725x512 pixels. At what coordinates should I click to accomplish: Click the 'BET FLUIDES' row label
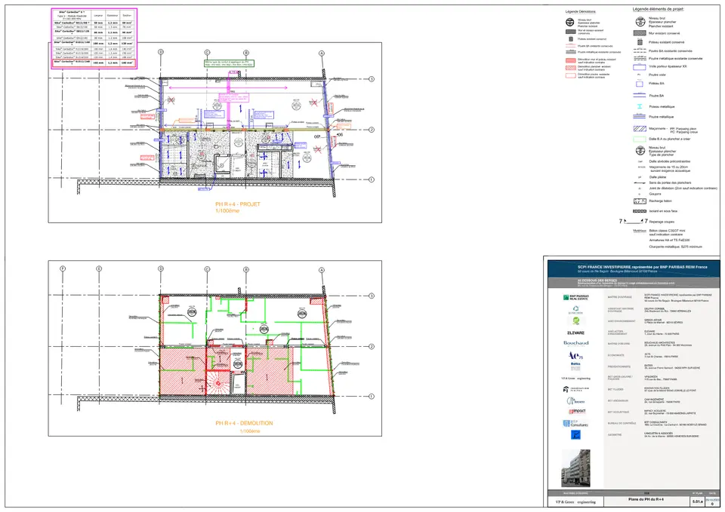(615, 390)
